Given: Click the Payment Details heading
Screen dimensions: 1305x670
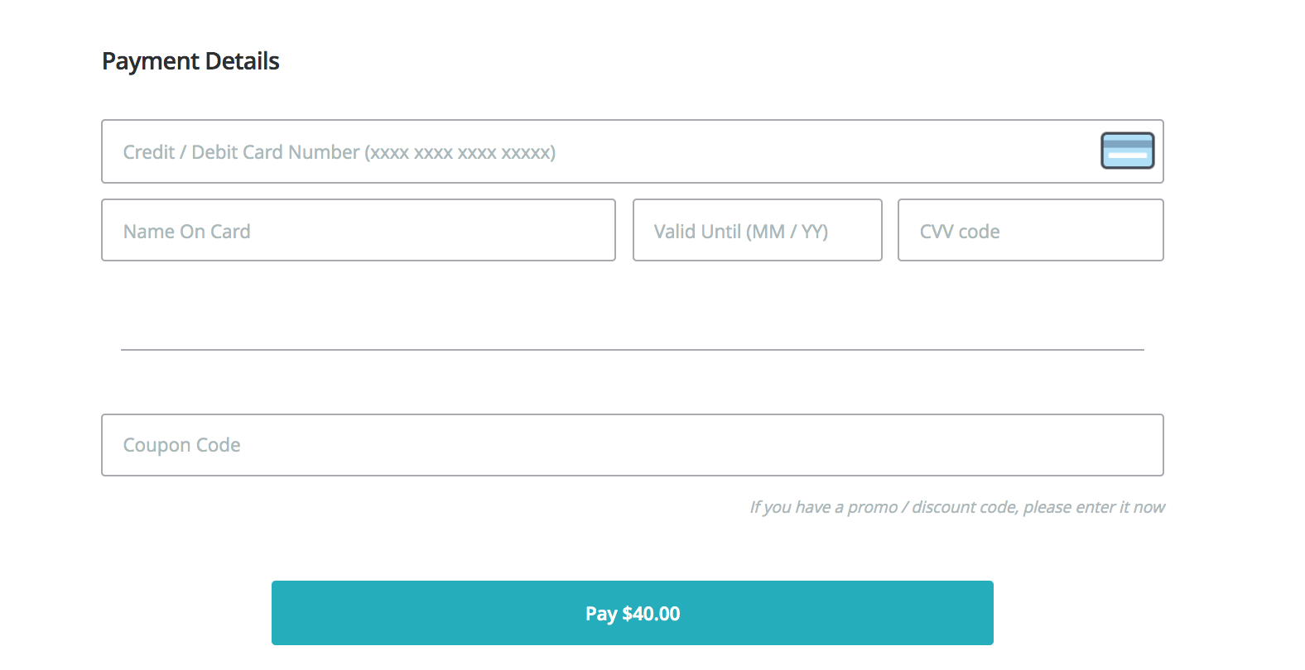Looking at the screenshot, I should pos(190,61).
